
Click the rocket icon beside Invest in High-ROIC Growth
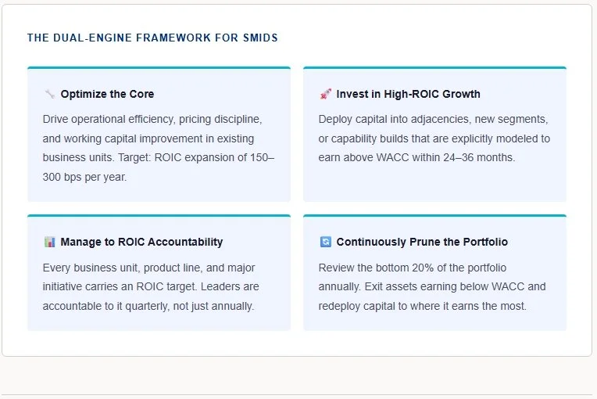click(x=326, y=94)
